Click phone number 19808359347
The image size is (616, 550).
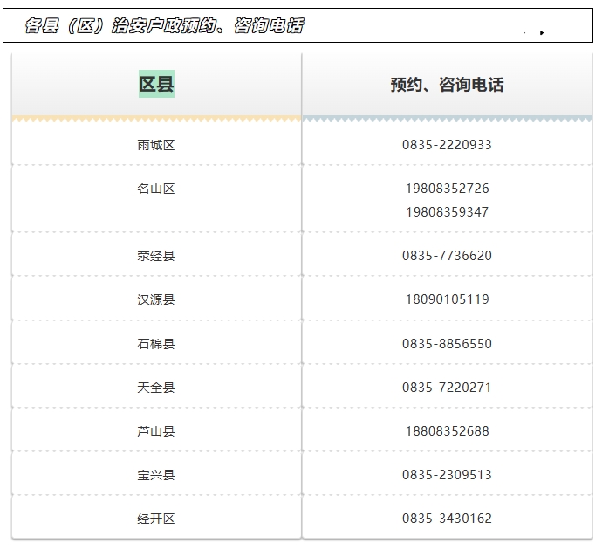pos(447,211)
